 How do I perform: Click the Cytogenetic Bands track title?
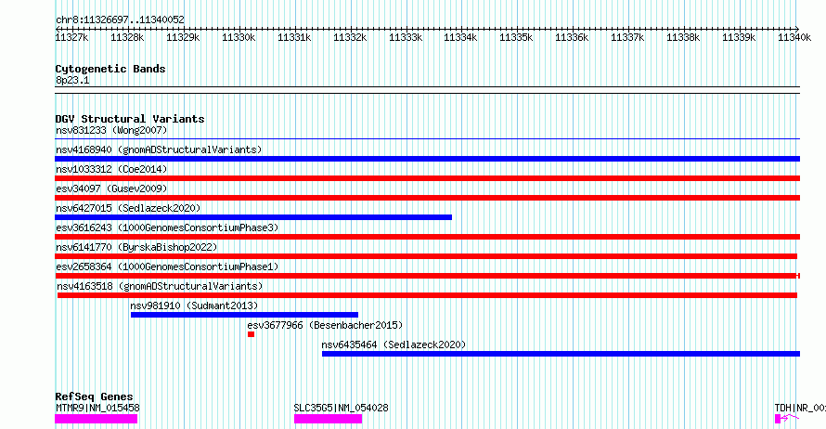(110, 69)
